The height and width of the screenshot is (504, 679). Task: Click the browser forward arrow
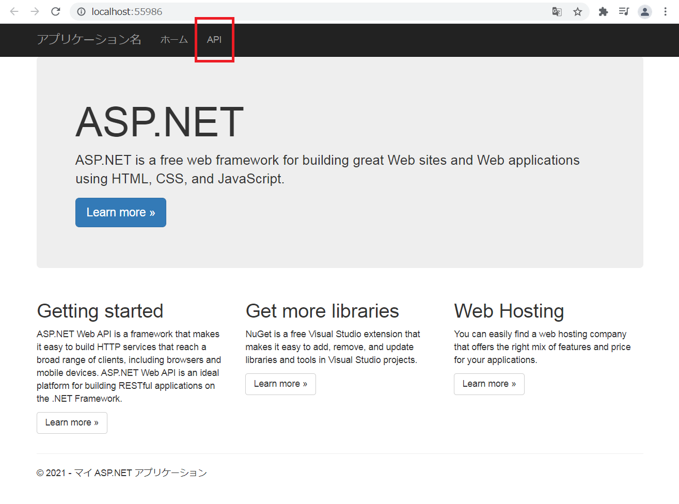tap(35, 11)
